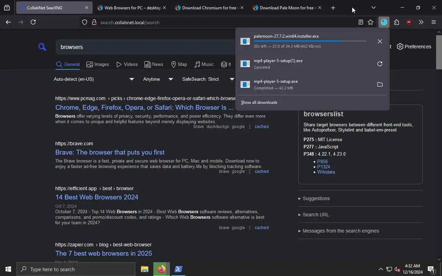Screen dimensions: 442x276
Task: Expand Messages from the search engines
Action: point(338,231)
